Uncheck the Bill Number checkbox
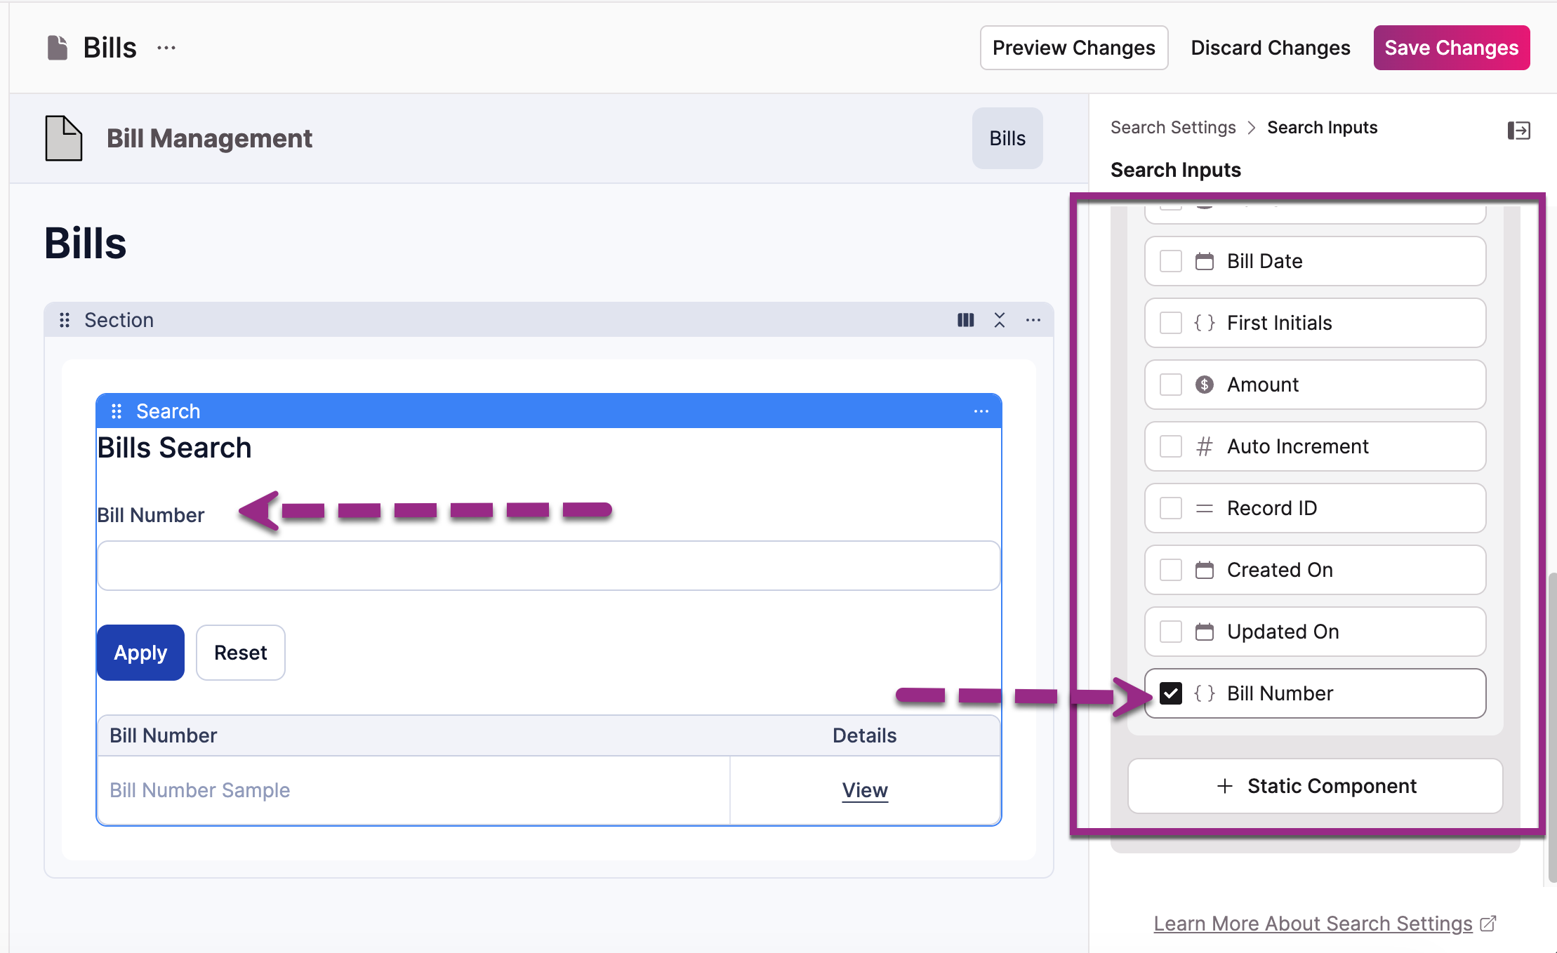The width and height of the screenshot is (1557, 953). click(x=1170, y=693)
